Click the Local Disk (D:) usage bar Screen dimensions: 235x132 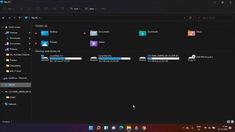click(x=115, y=59)
